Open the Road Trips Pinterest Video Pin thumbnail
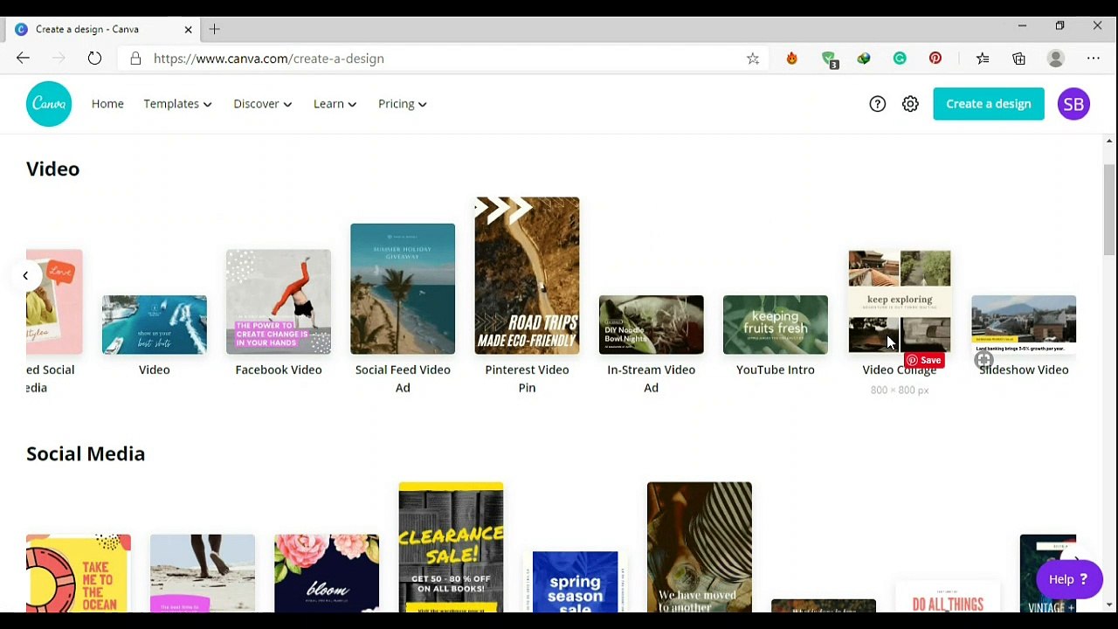This screenshot has height=629, width=1118. 527,276
